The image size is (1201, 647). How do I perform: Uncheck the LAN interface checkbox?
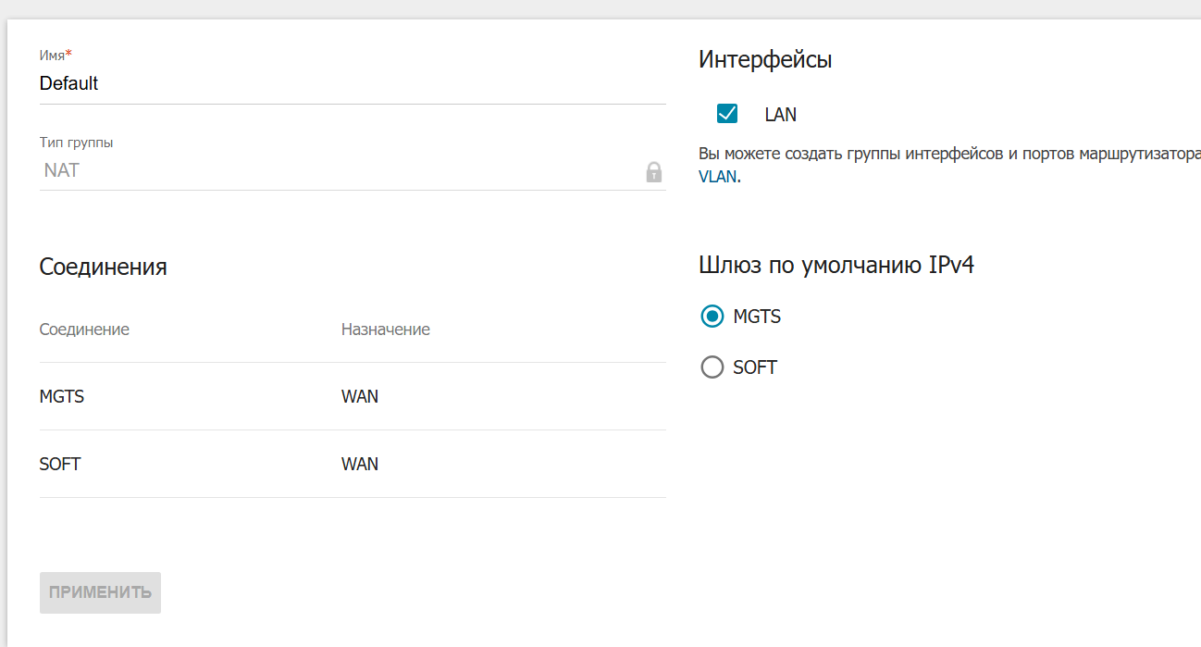tap(727, 114)
